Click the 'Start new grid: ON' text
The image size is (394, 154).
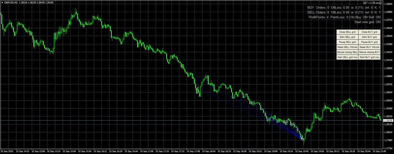coord(368,22)
